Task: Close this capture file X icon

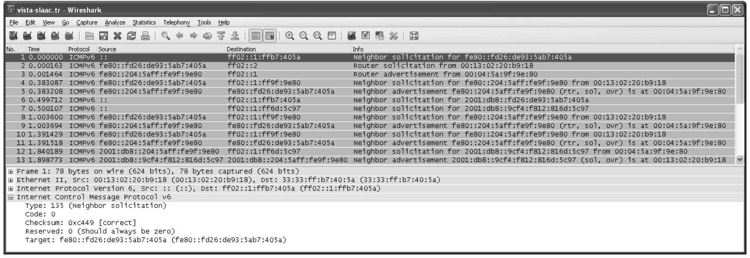Action: (x=117, y=36)
